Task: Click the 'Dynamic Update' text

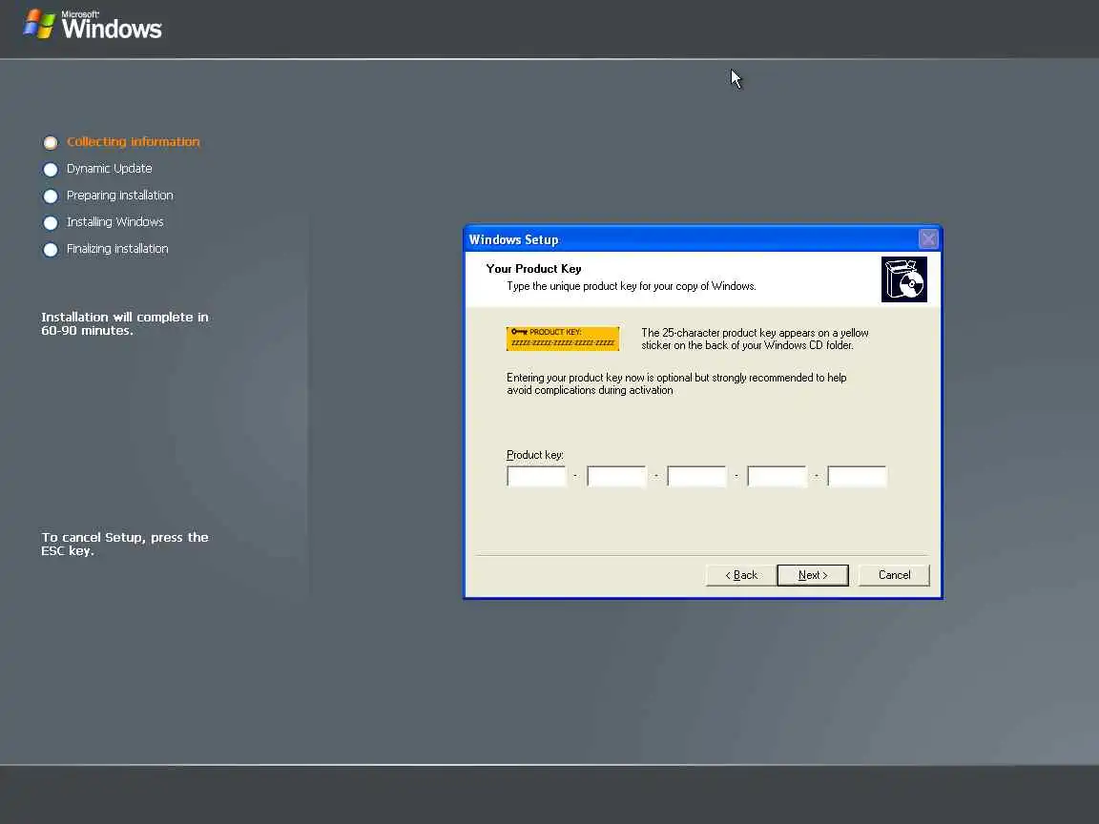Action: coord(110,168)
